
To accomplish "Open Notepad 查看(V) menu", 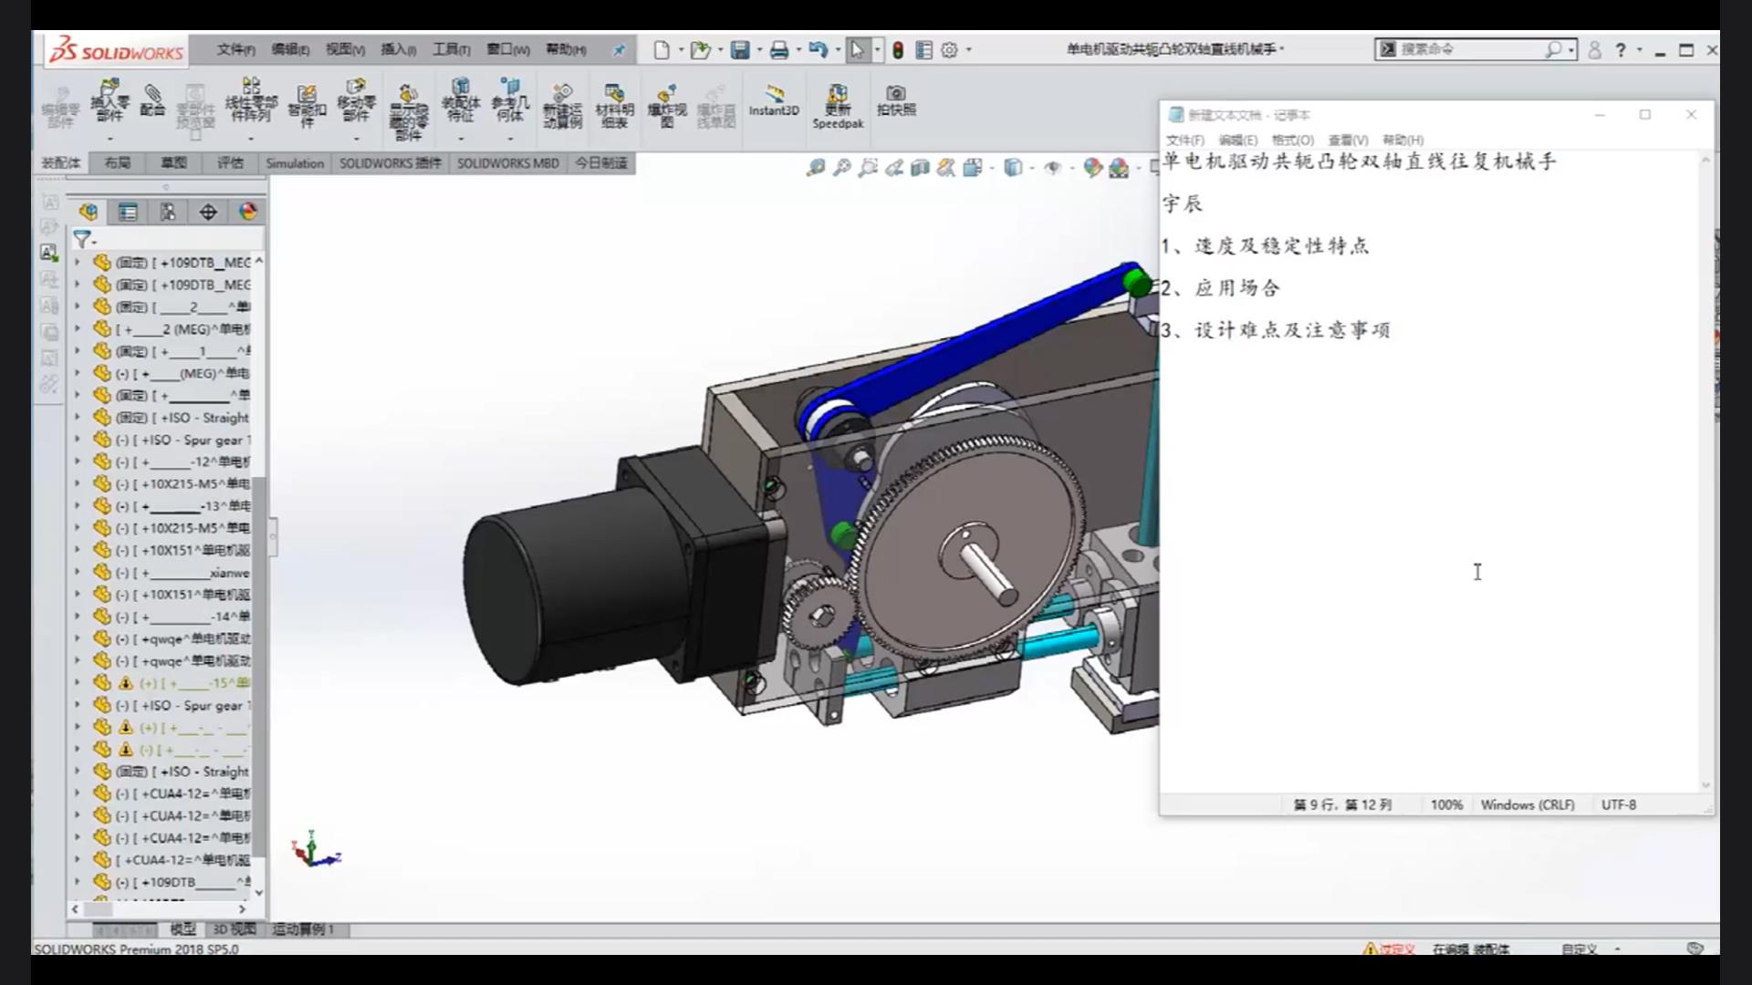I will [x=1348, y=140].
